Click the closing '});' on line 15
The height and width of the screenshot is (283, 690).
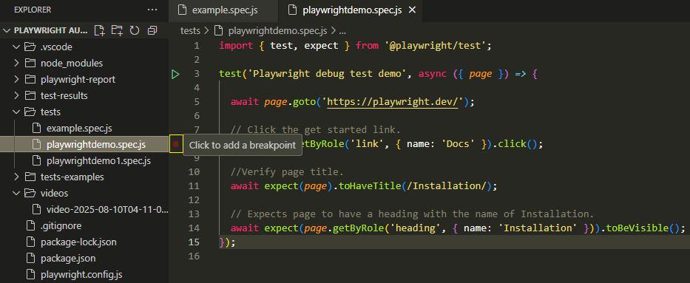pyautogui.click(x=227, y=242)
